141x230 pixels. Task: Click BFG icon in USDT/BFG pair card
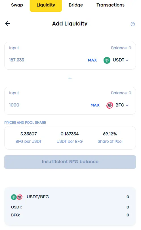[x=20, y=197]
